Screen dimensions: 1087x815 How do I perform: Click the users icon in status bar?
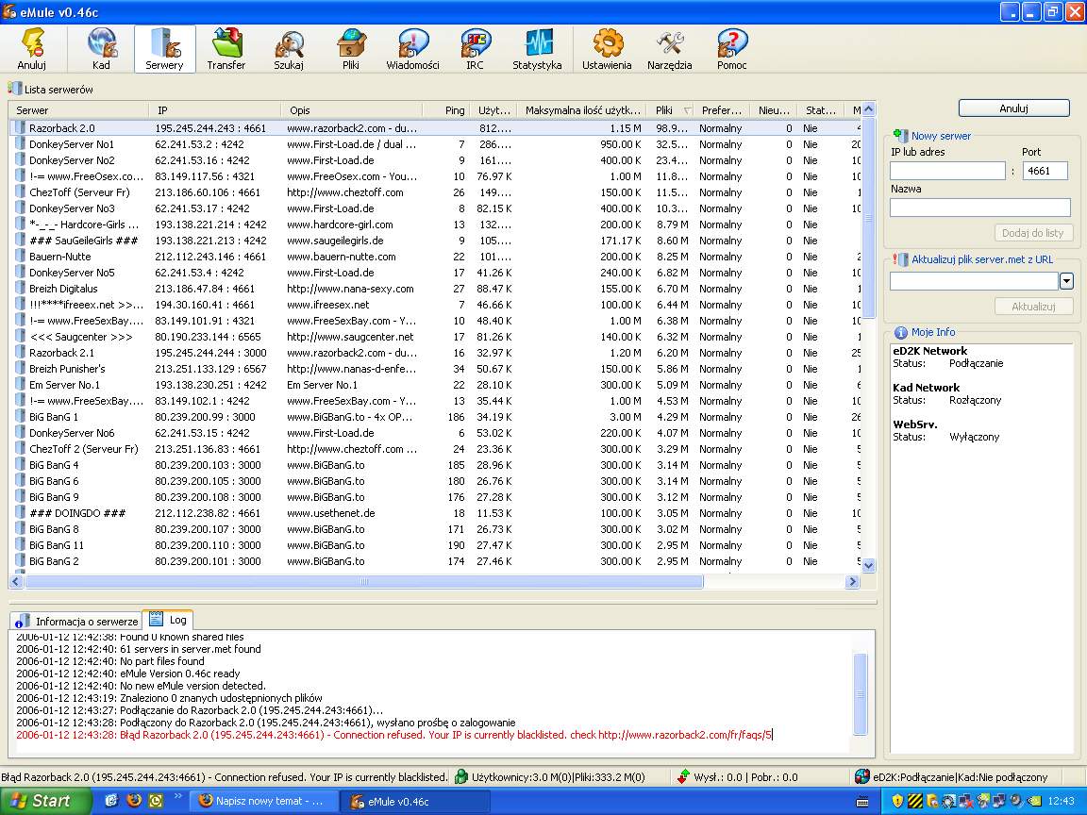(461, 777)
